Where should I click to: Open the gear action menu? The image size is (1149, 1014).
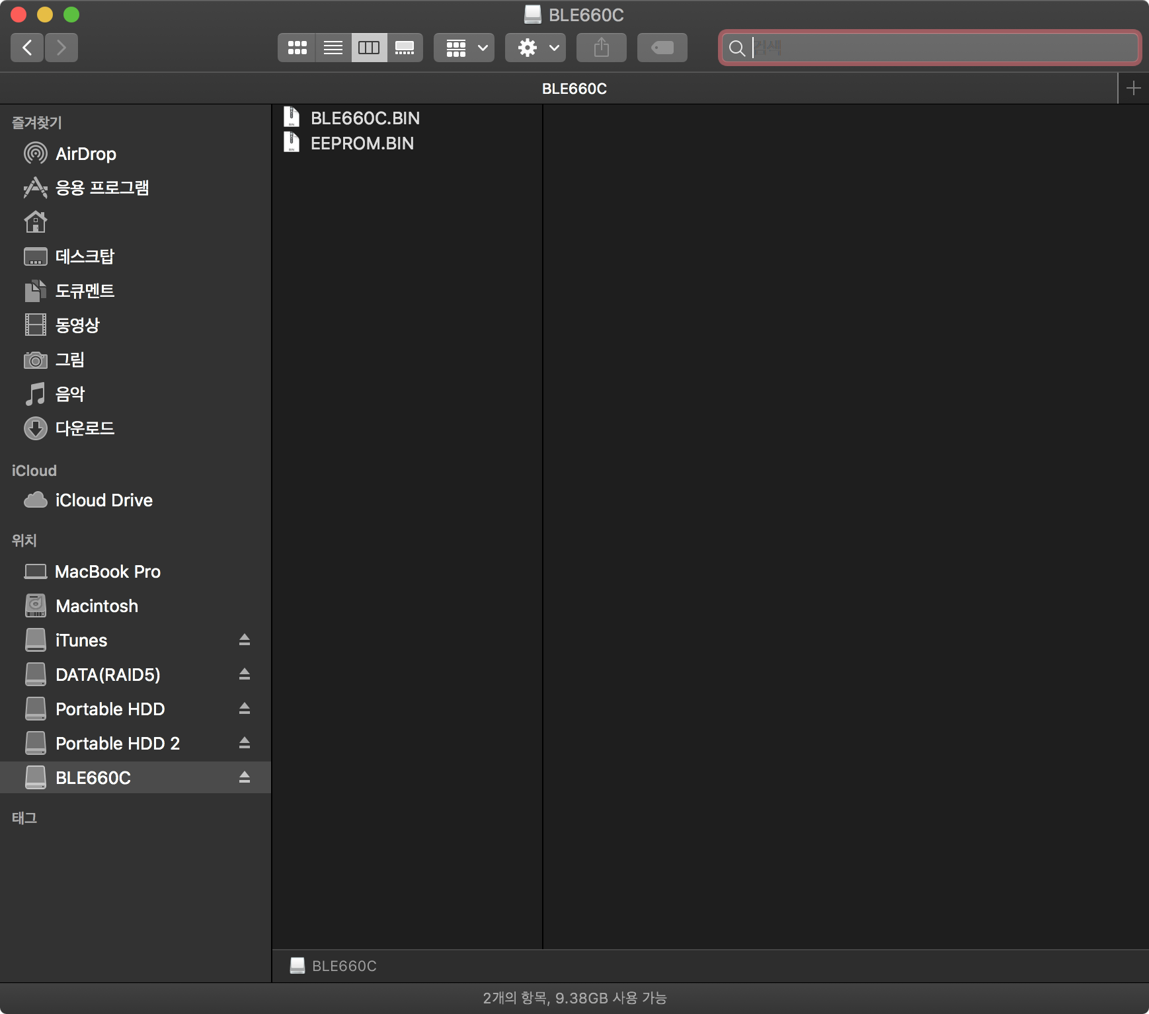click(x=535, y=48)
